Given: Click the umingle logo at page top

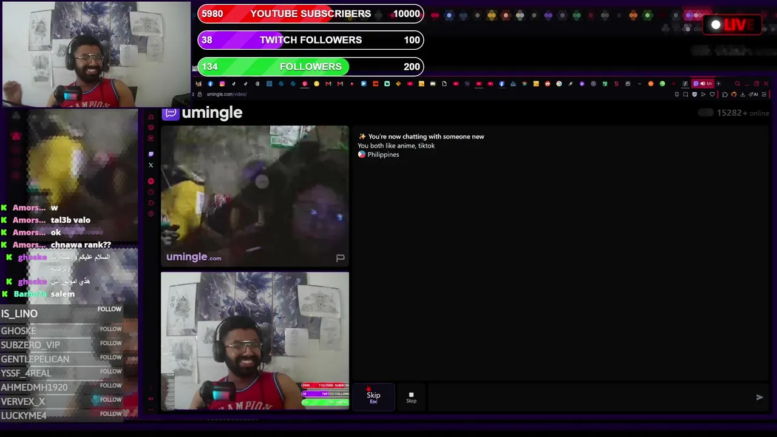Looking at the screenshot, I should pyautogui.click(x=203, y=113).
